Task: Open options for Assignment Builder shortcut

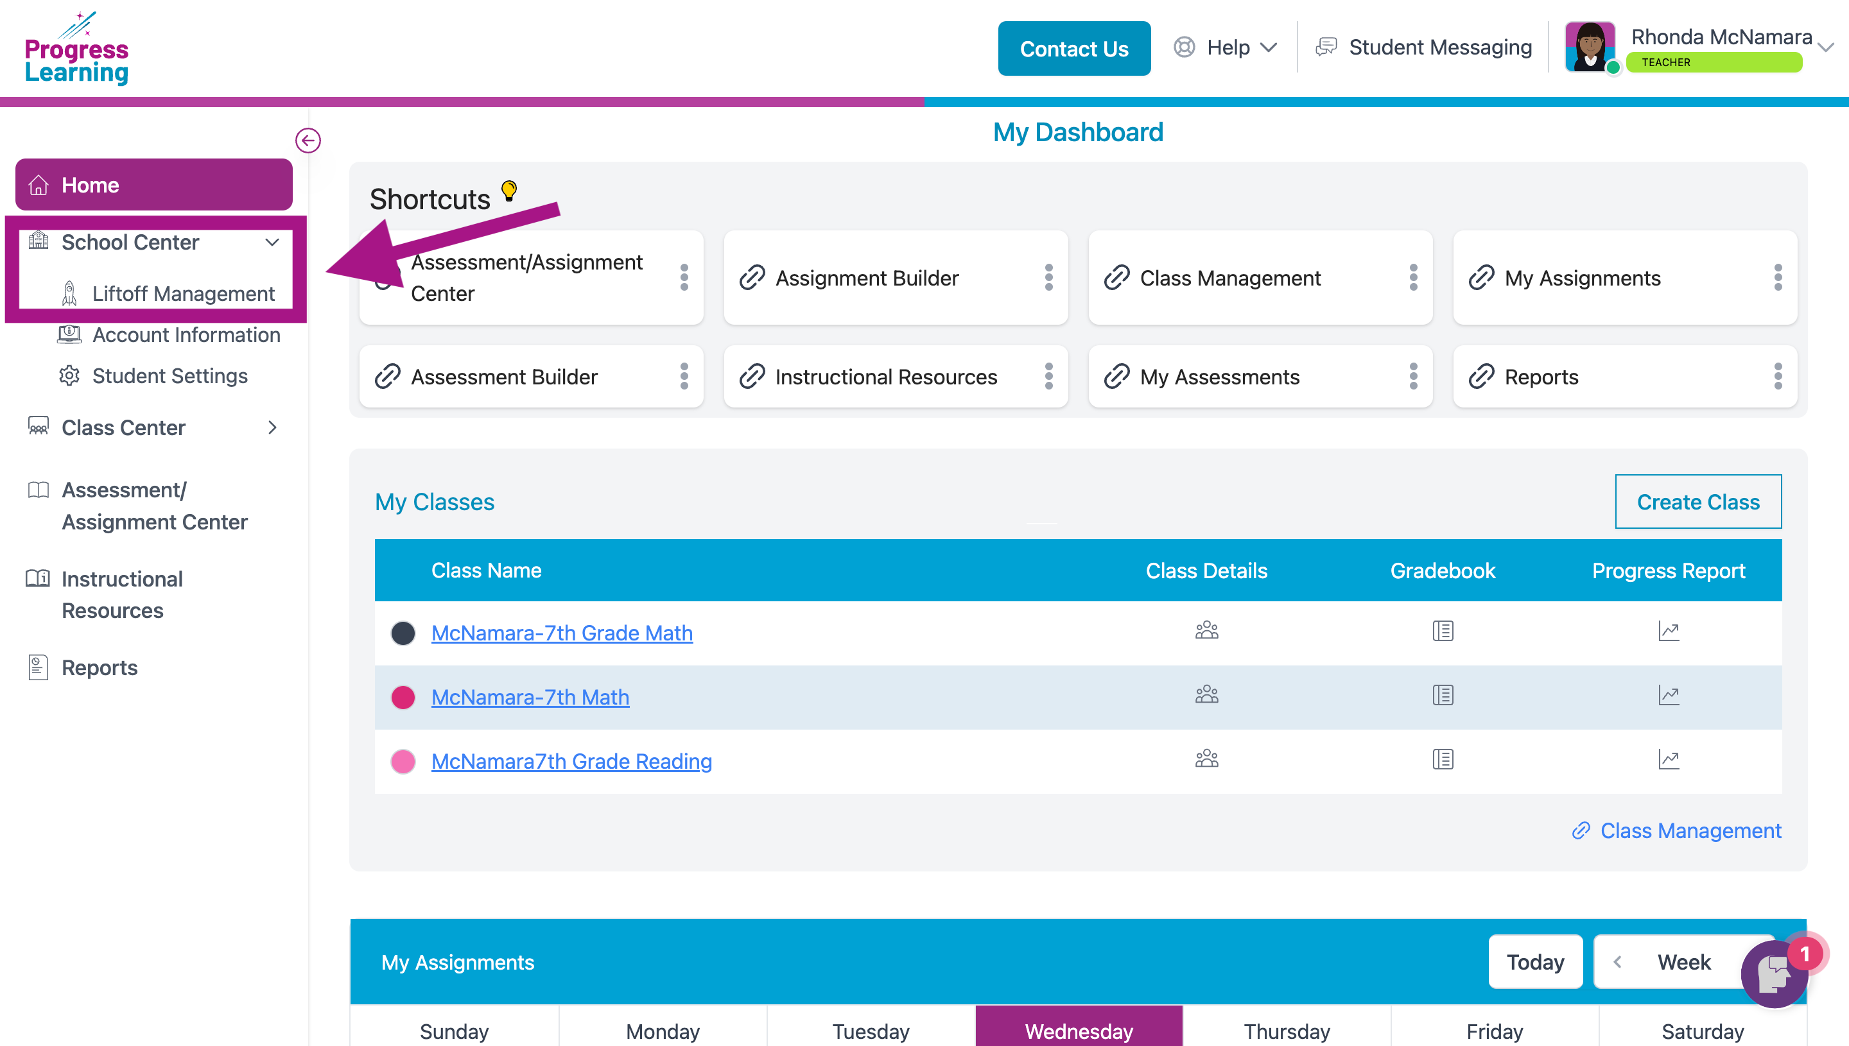Action: 1048,277
